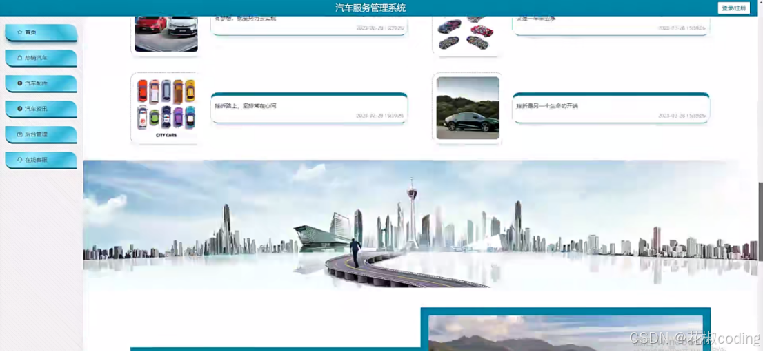Open the four cutaway cars thumbnail
The image size is (763, 352).
(468, 34)
